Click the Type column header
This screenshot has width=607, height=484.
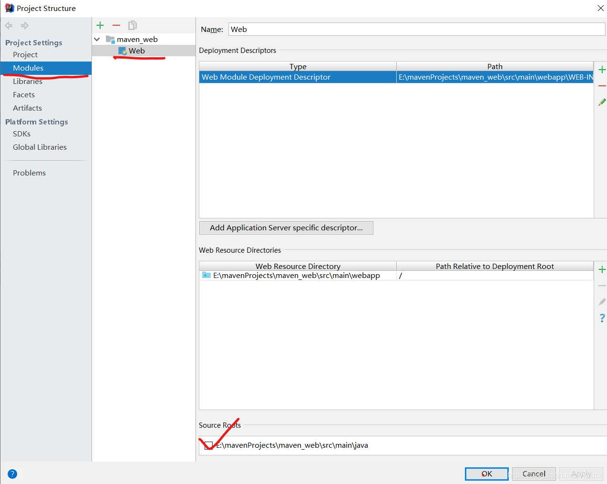(298, 66)
